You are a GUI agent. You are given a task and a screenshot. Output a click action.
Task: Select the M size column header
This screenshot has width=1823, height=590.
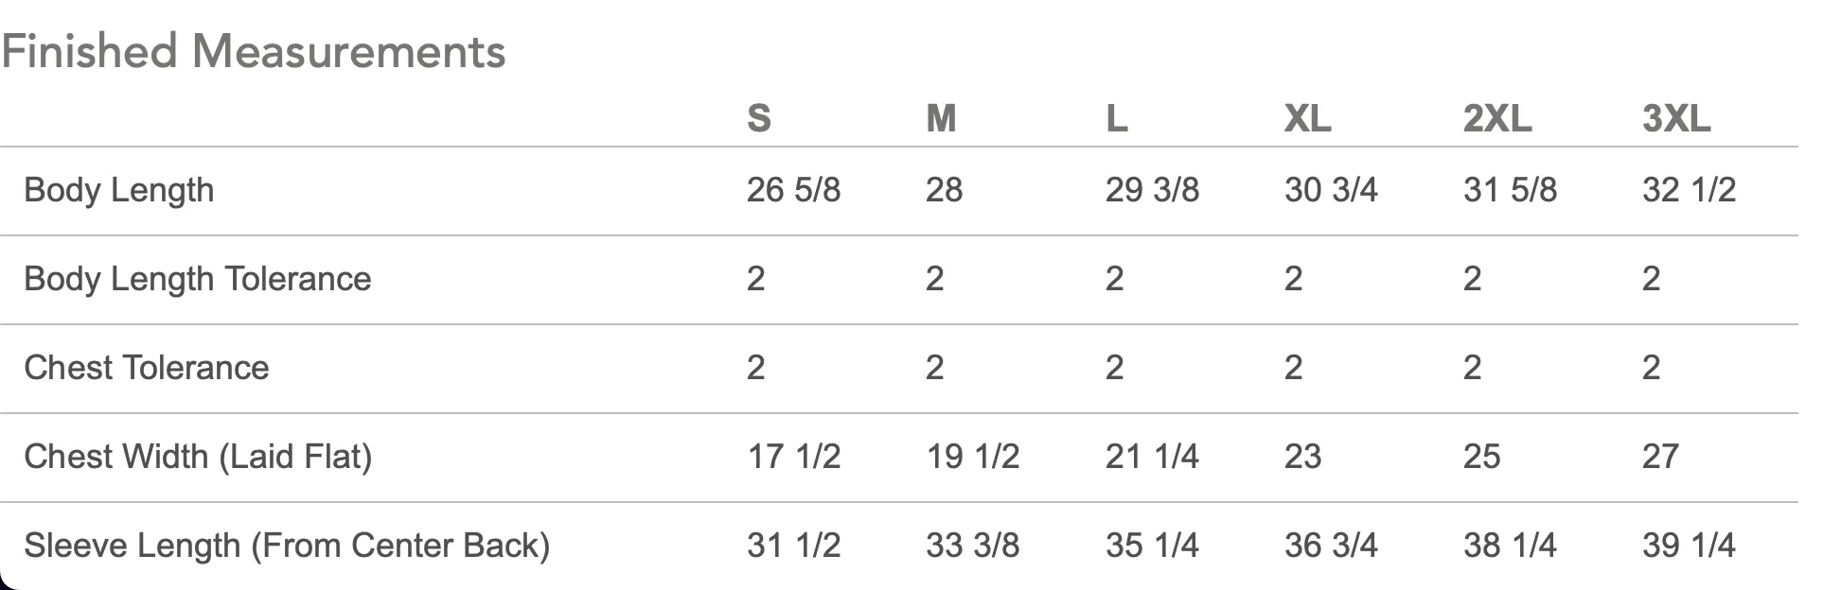point(941,119)
